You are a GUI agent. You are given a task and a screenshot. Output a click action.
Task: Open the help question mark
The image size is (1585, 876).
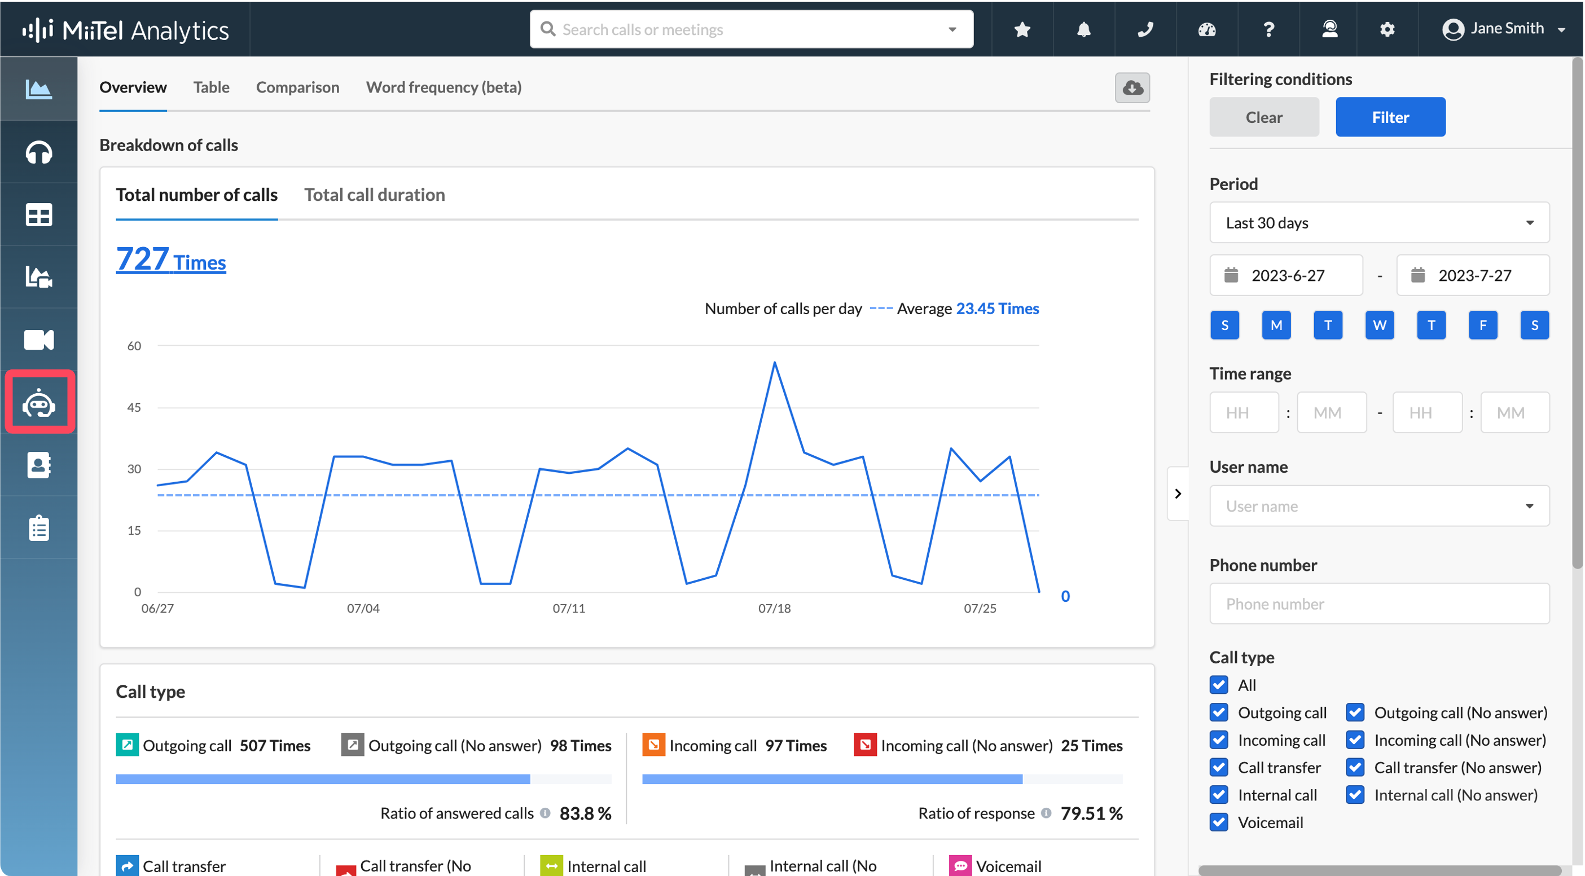pos(1268,29)
